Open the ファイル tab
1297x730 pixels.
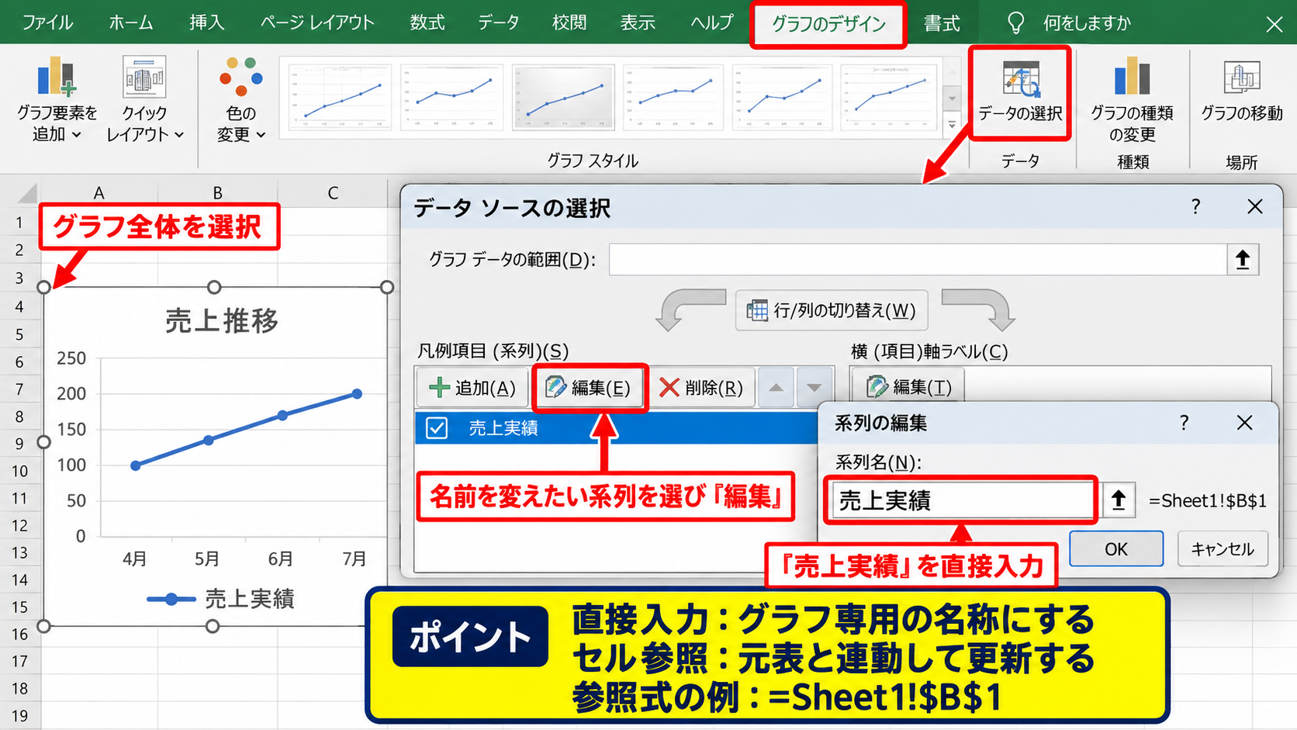point(47,22)
